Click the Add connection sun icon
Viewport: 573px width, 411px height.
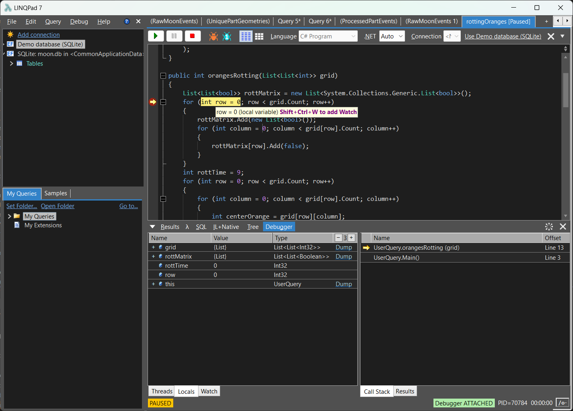click(x=10, y=35)
